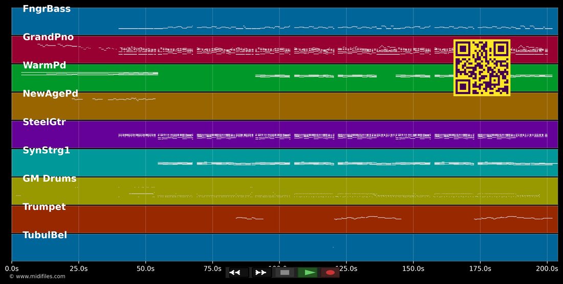The image size is (563, 284).
Task: Click the 25.0s timeline marker
Action: (79, 268)
